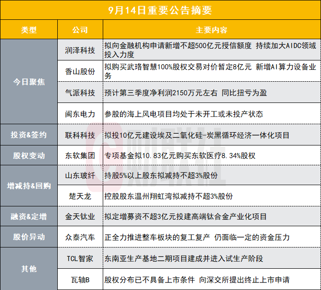Image resolution: width=321 pixels, height=290 pixels.
Task: Select company cell 香山股份
Action: 80,71
